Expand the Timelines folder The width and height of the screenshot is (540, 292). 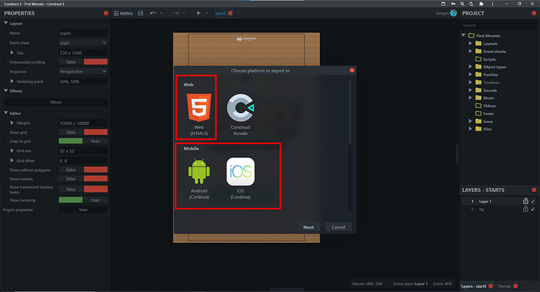tap(470, 82)
